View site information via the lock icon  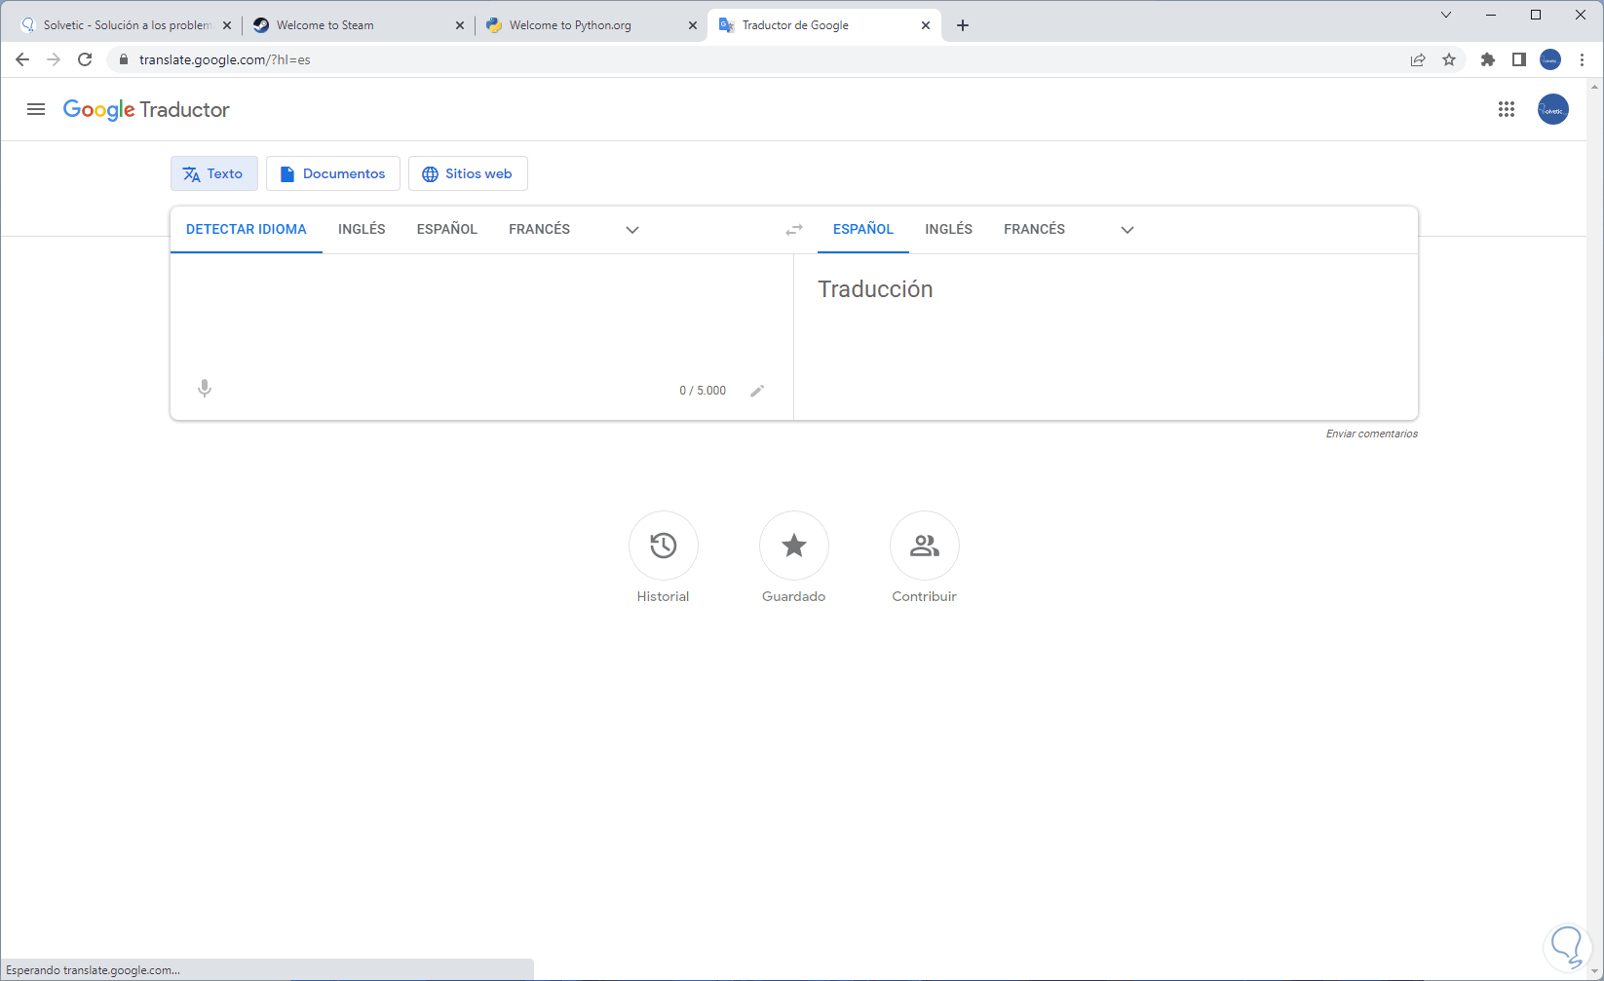pyautogui.click(x=123, y=59)
